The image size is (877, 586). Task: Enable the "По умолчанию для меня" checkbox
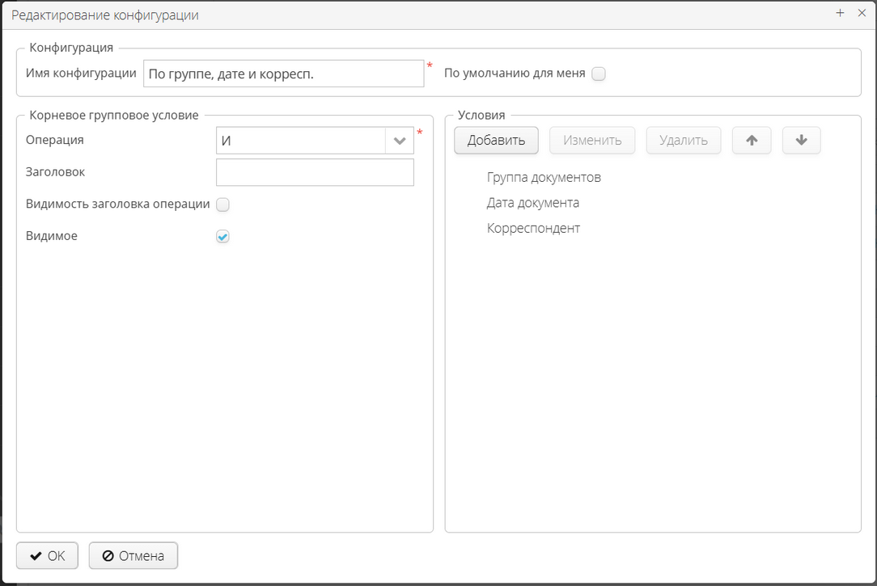pyautogui.click(x=599, y=73)
